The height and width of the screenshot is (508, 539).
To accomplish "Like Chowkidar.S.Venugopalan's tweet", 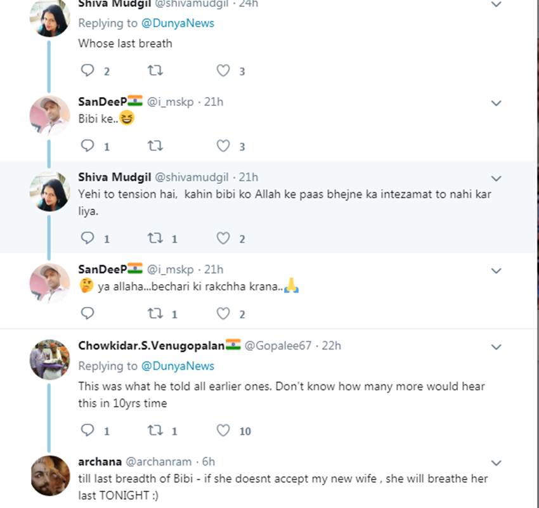I will tap(223, 431).
